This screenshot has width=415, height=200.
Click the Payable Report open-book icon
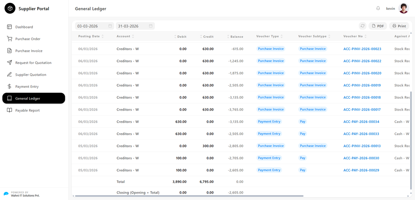(x=10, y=110)
